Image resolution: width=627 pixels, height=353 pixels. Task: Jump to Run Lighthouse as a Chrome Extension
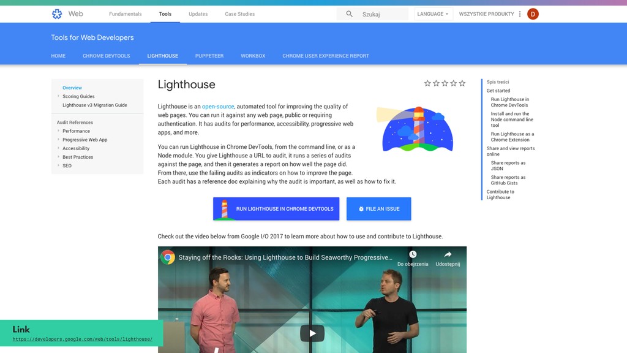[x=512, y=137]
